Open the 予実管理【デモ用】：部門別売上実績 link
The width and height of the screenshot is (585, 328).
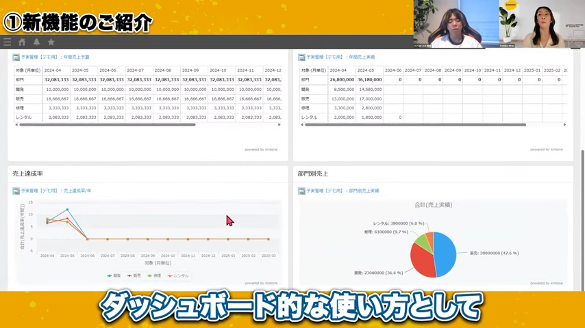(x=343, y=191)
